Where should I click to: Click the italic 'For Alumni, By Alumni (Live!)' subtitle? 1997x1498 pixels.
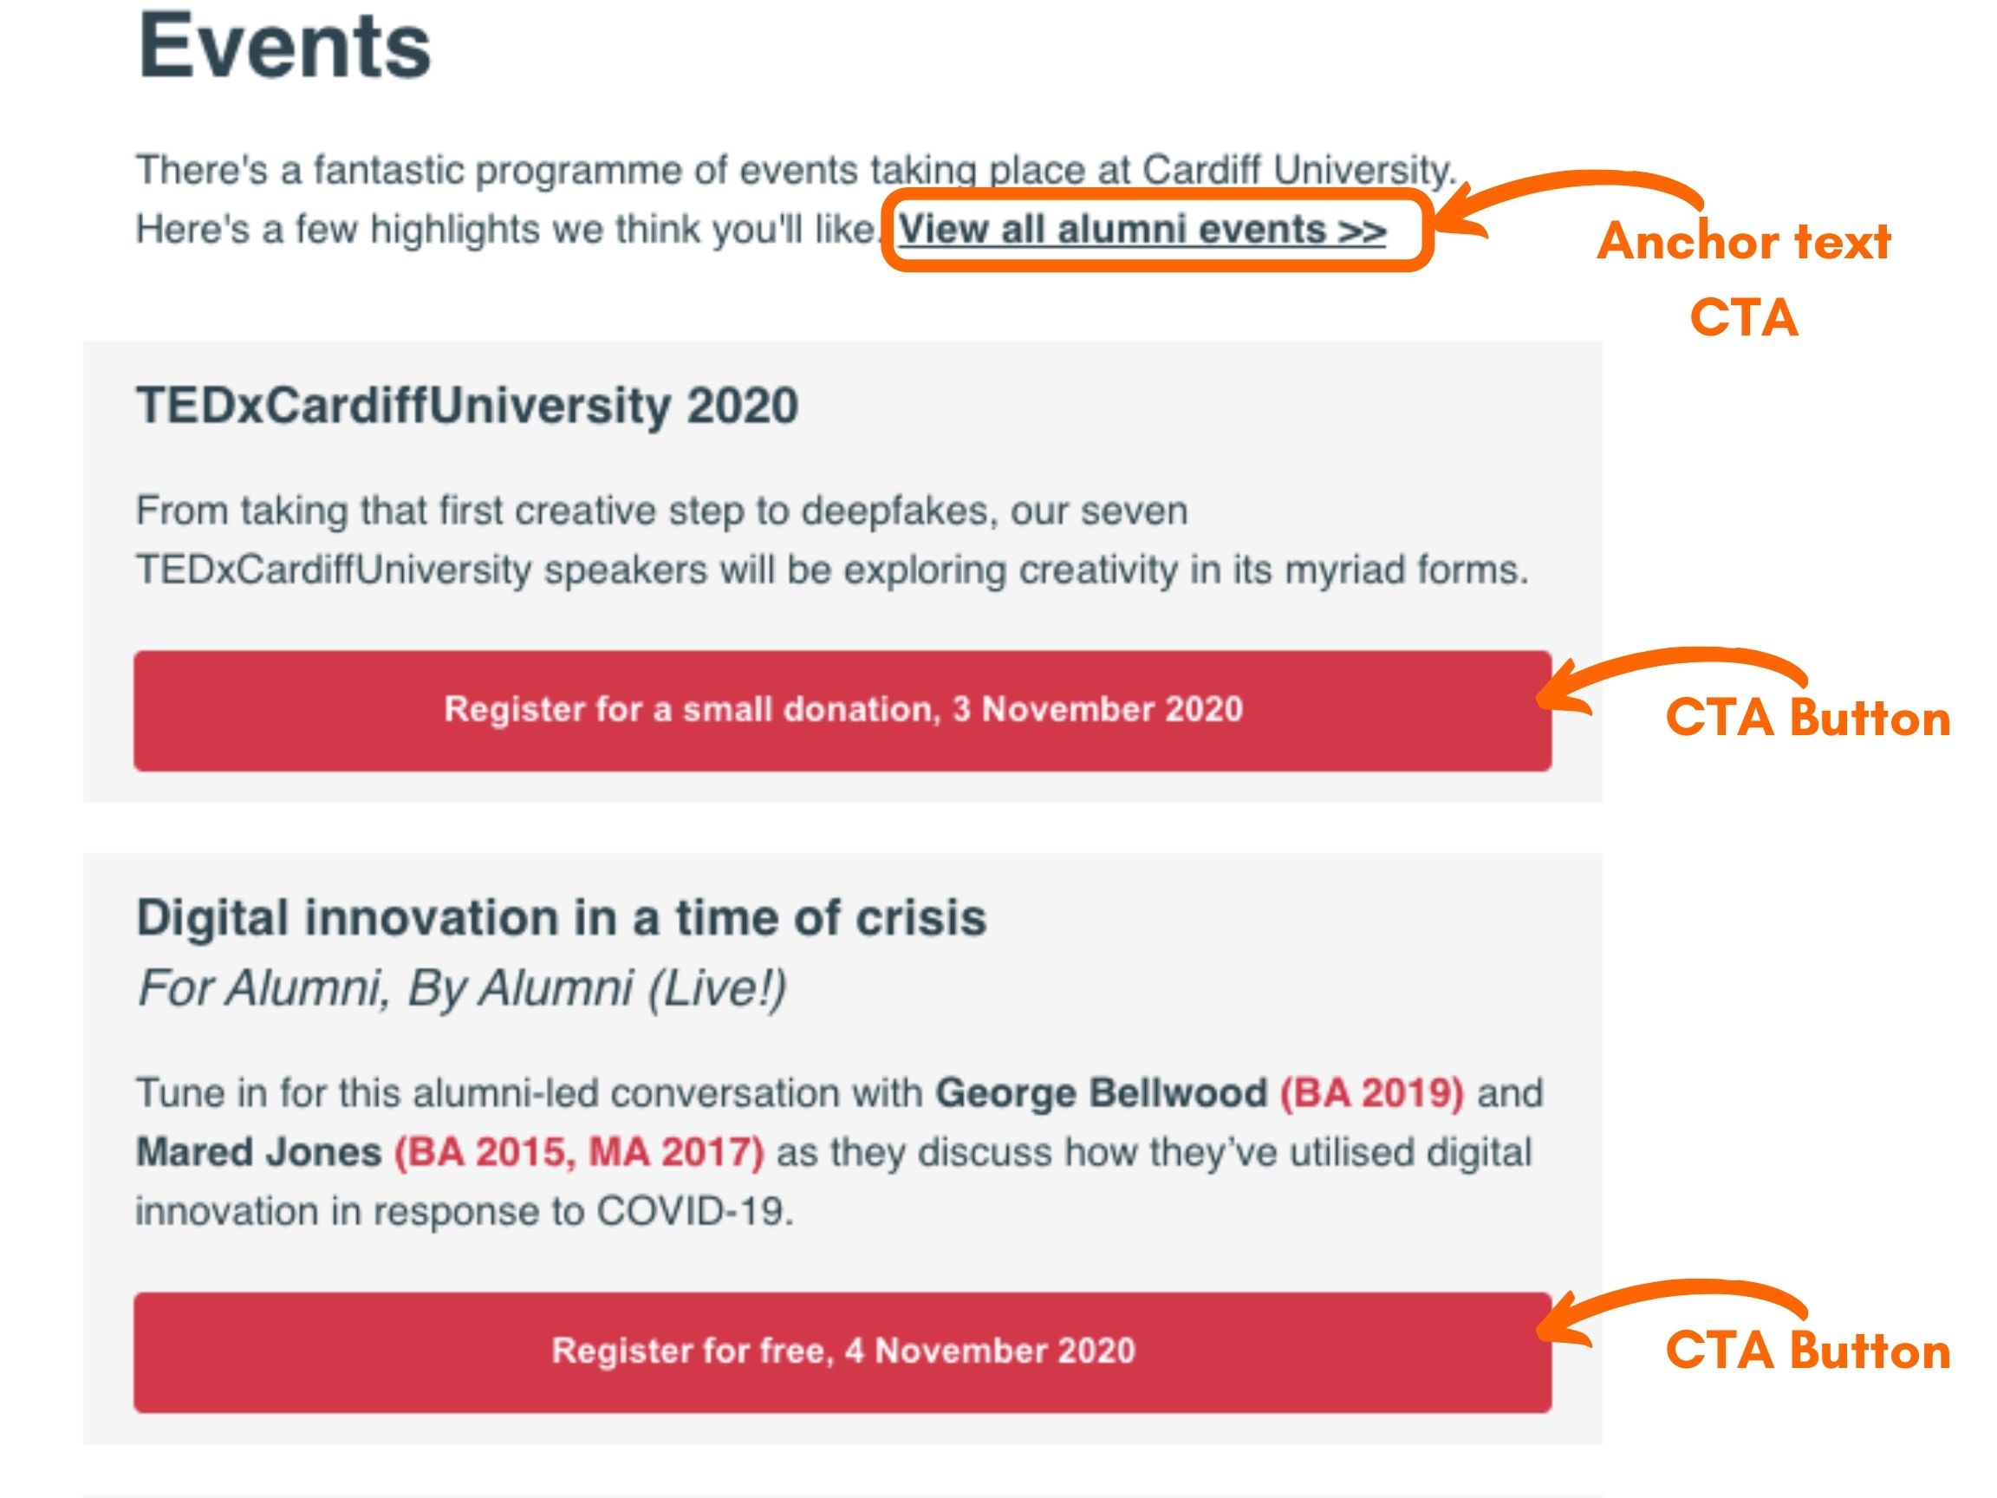(x=461, y=988)
